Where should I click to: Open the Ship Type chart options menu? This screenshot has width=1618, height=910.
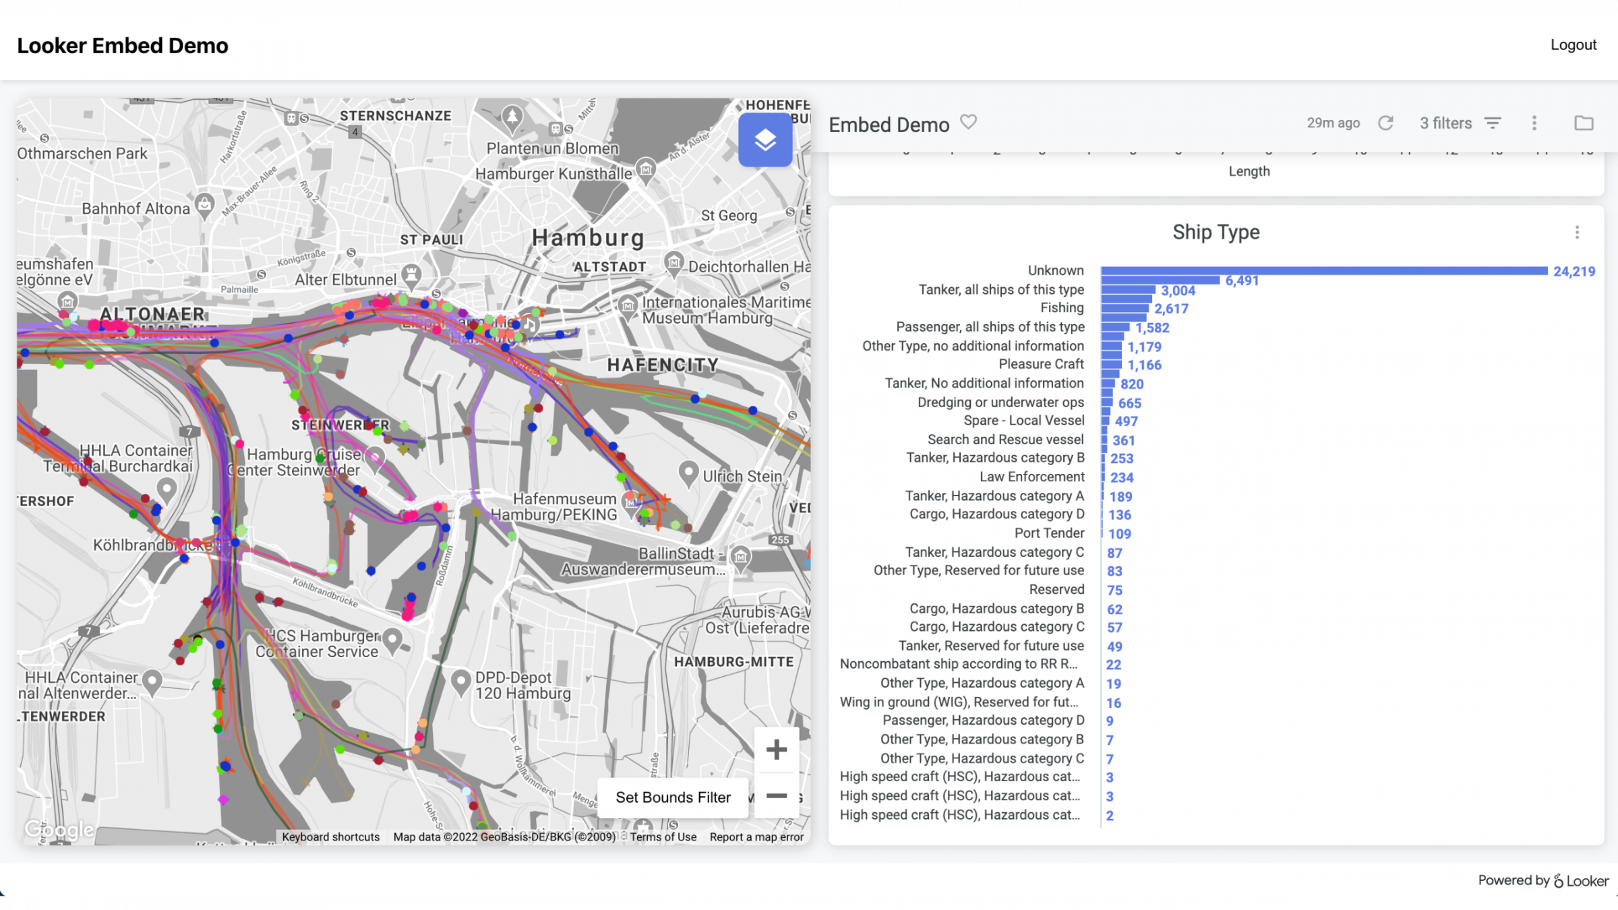1577,232
